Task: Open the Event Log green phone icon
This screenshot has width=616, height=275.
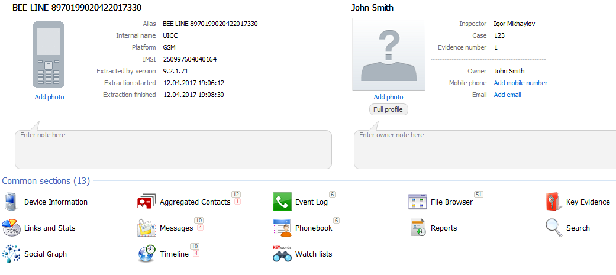Action: point(282,202)
